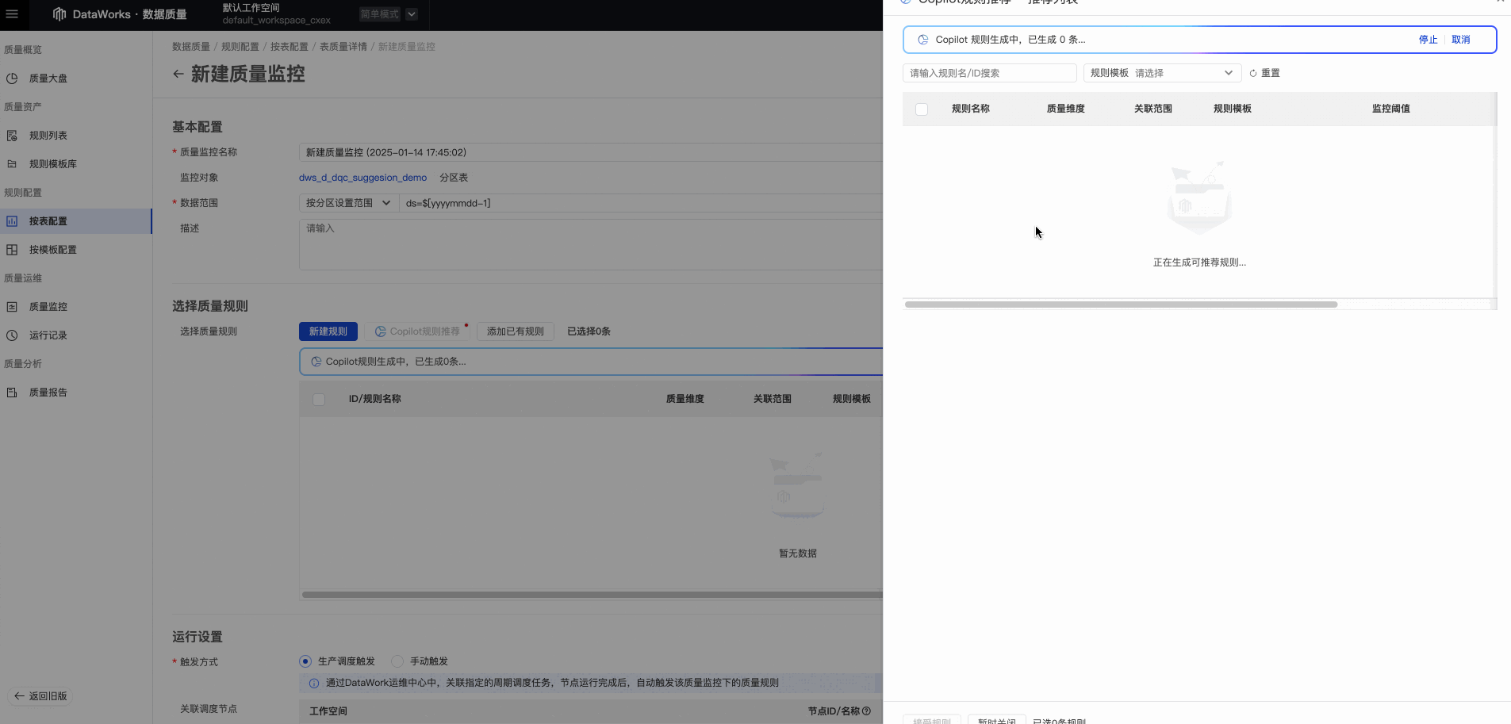Viewport: 1511px width, 724px height.
Task: Select 生产调度触发 radio option
Action: tap(305, 661)
